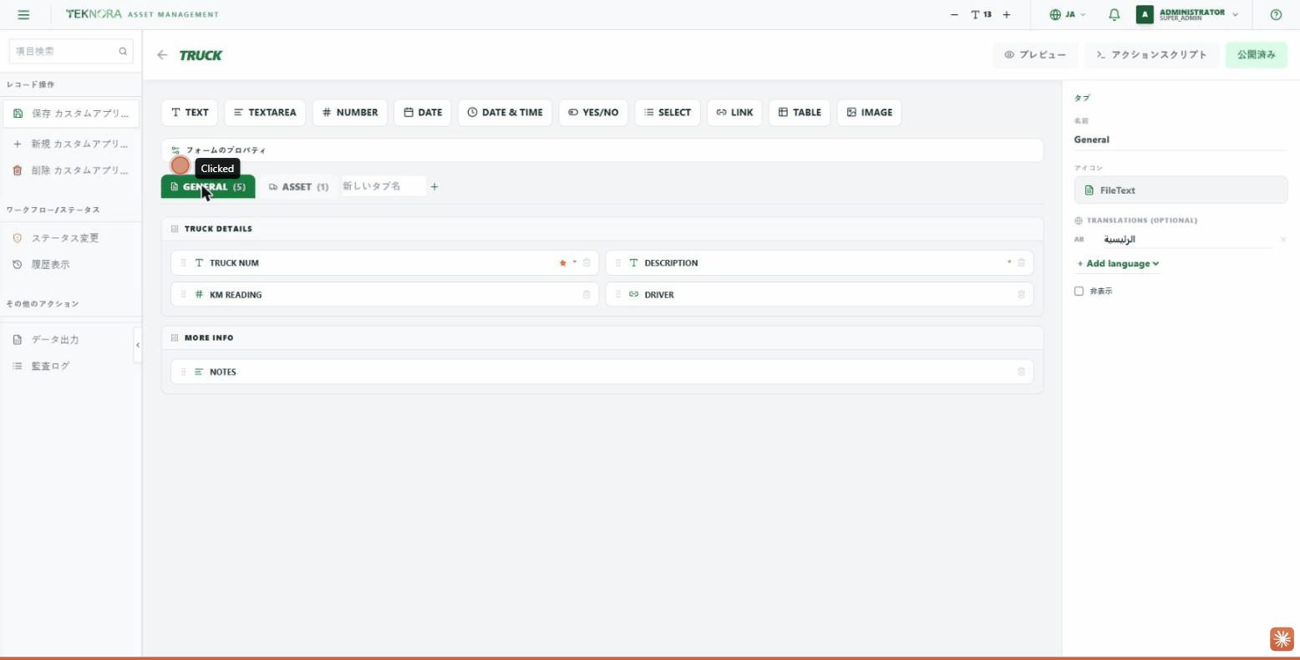Viewport: 1300px width, 660px height.
Task: Open notifications bell
Action: coord(1114,14)
